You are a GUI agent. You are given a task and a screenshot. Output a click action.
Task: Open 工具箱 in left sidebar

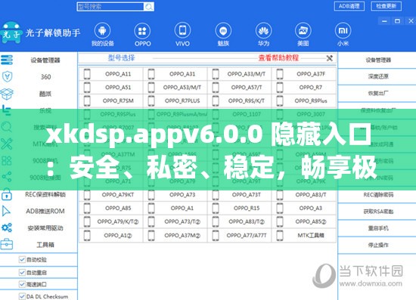click(45, 245)
